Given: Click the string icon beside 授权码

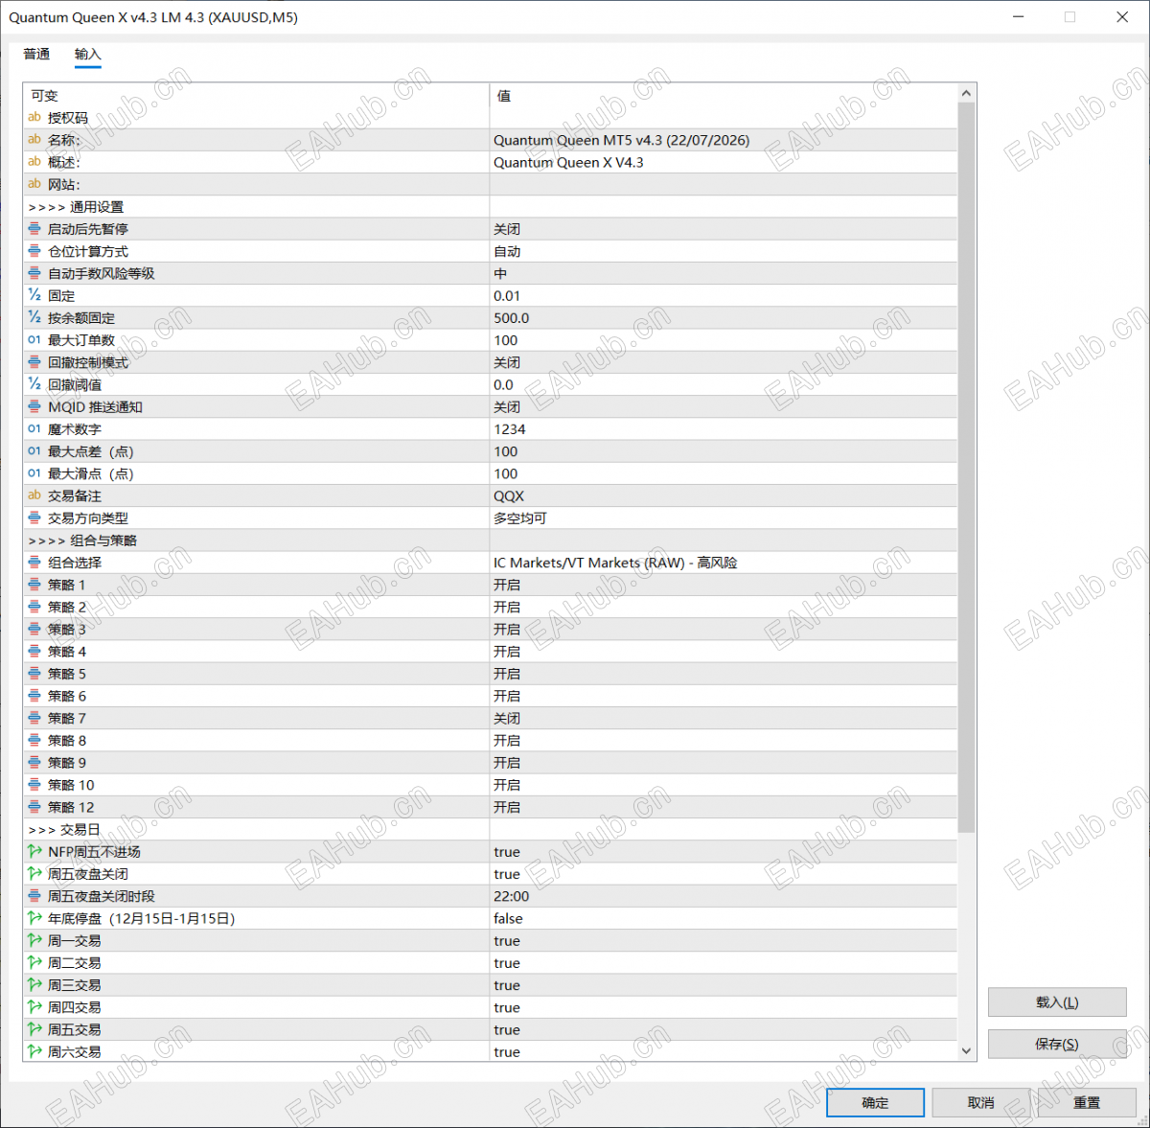Looking at the screenshot, I should pos(34,117).
